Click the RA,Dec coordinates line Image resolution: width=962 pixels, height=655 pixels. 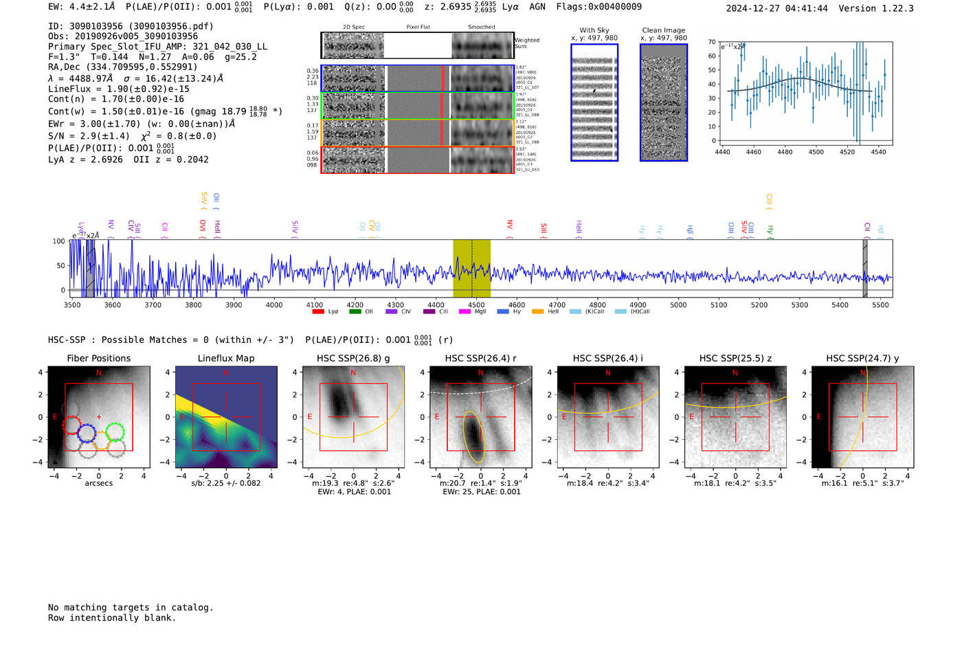pos(122,67)
